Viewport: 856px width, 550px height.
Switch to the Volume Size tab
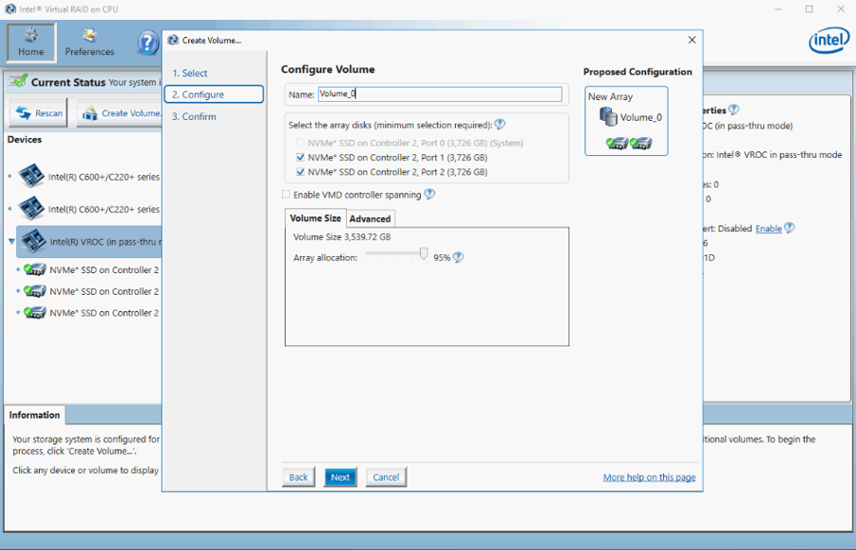click(x=316, y=218)
